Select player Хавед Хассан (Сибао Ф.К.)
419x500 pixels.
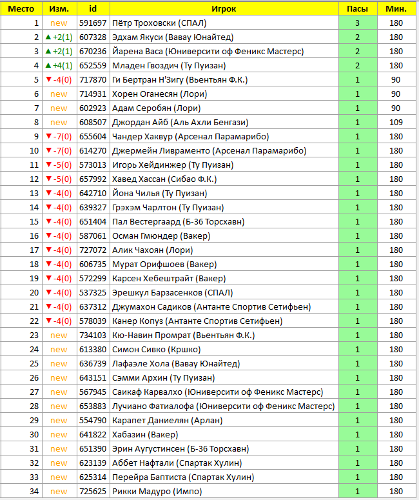point(164,179)
